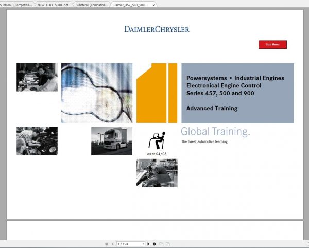309x248 pixels.
Task: Click 'The finest automotive learning' text
Action: [x=204, y=141]
